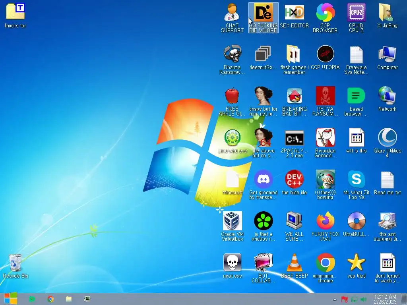The width and height of the screenshot is (407, 305).
Task: Select the 'is that a phobos r...' icon
Action: [263, 221]
